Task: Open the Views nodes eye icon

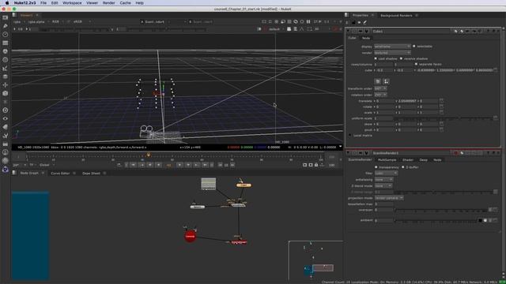Action: click(x=6, y=118)
